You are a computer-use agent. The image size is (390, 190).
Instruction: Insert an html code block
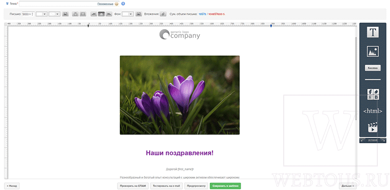pyautogui.click(x=372, y=111)
